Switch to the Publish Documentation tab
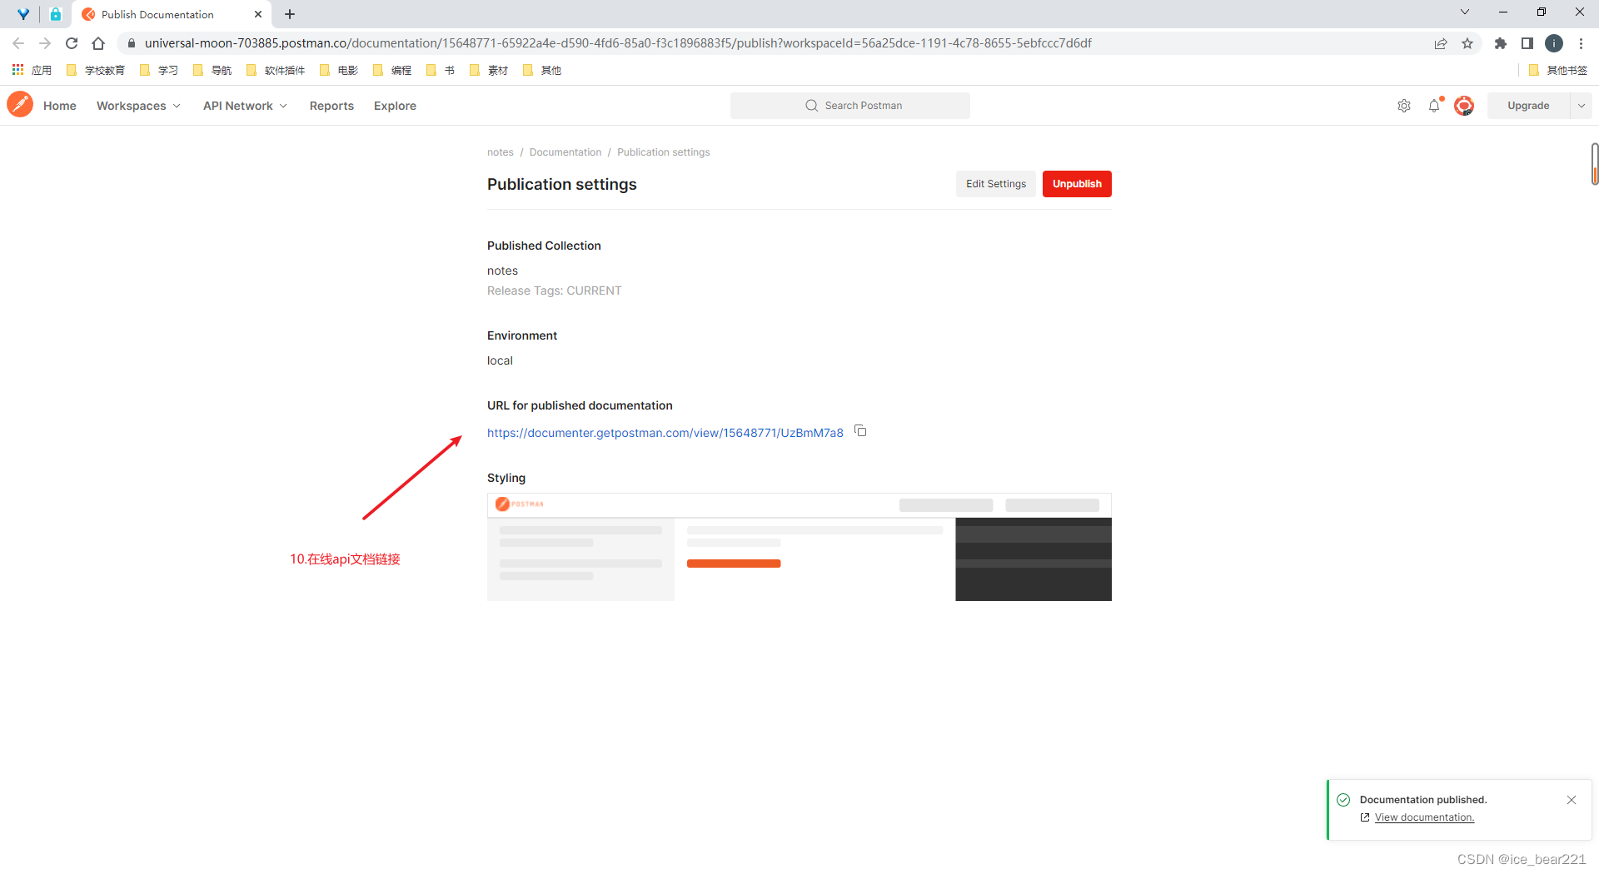The width and height of the screenshot is (1599, 874). [x=172, y=14]
